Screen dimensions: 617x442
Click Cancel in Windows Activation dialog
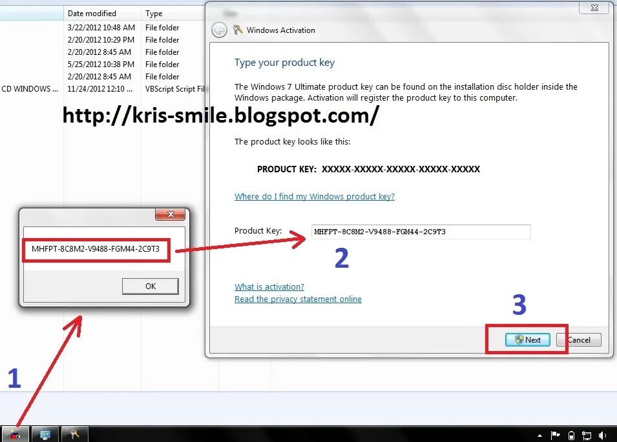click(579, 340)
